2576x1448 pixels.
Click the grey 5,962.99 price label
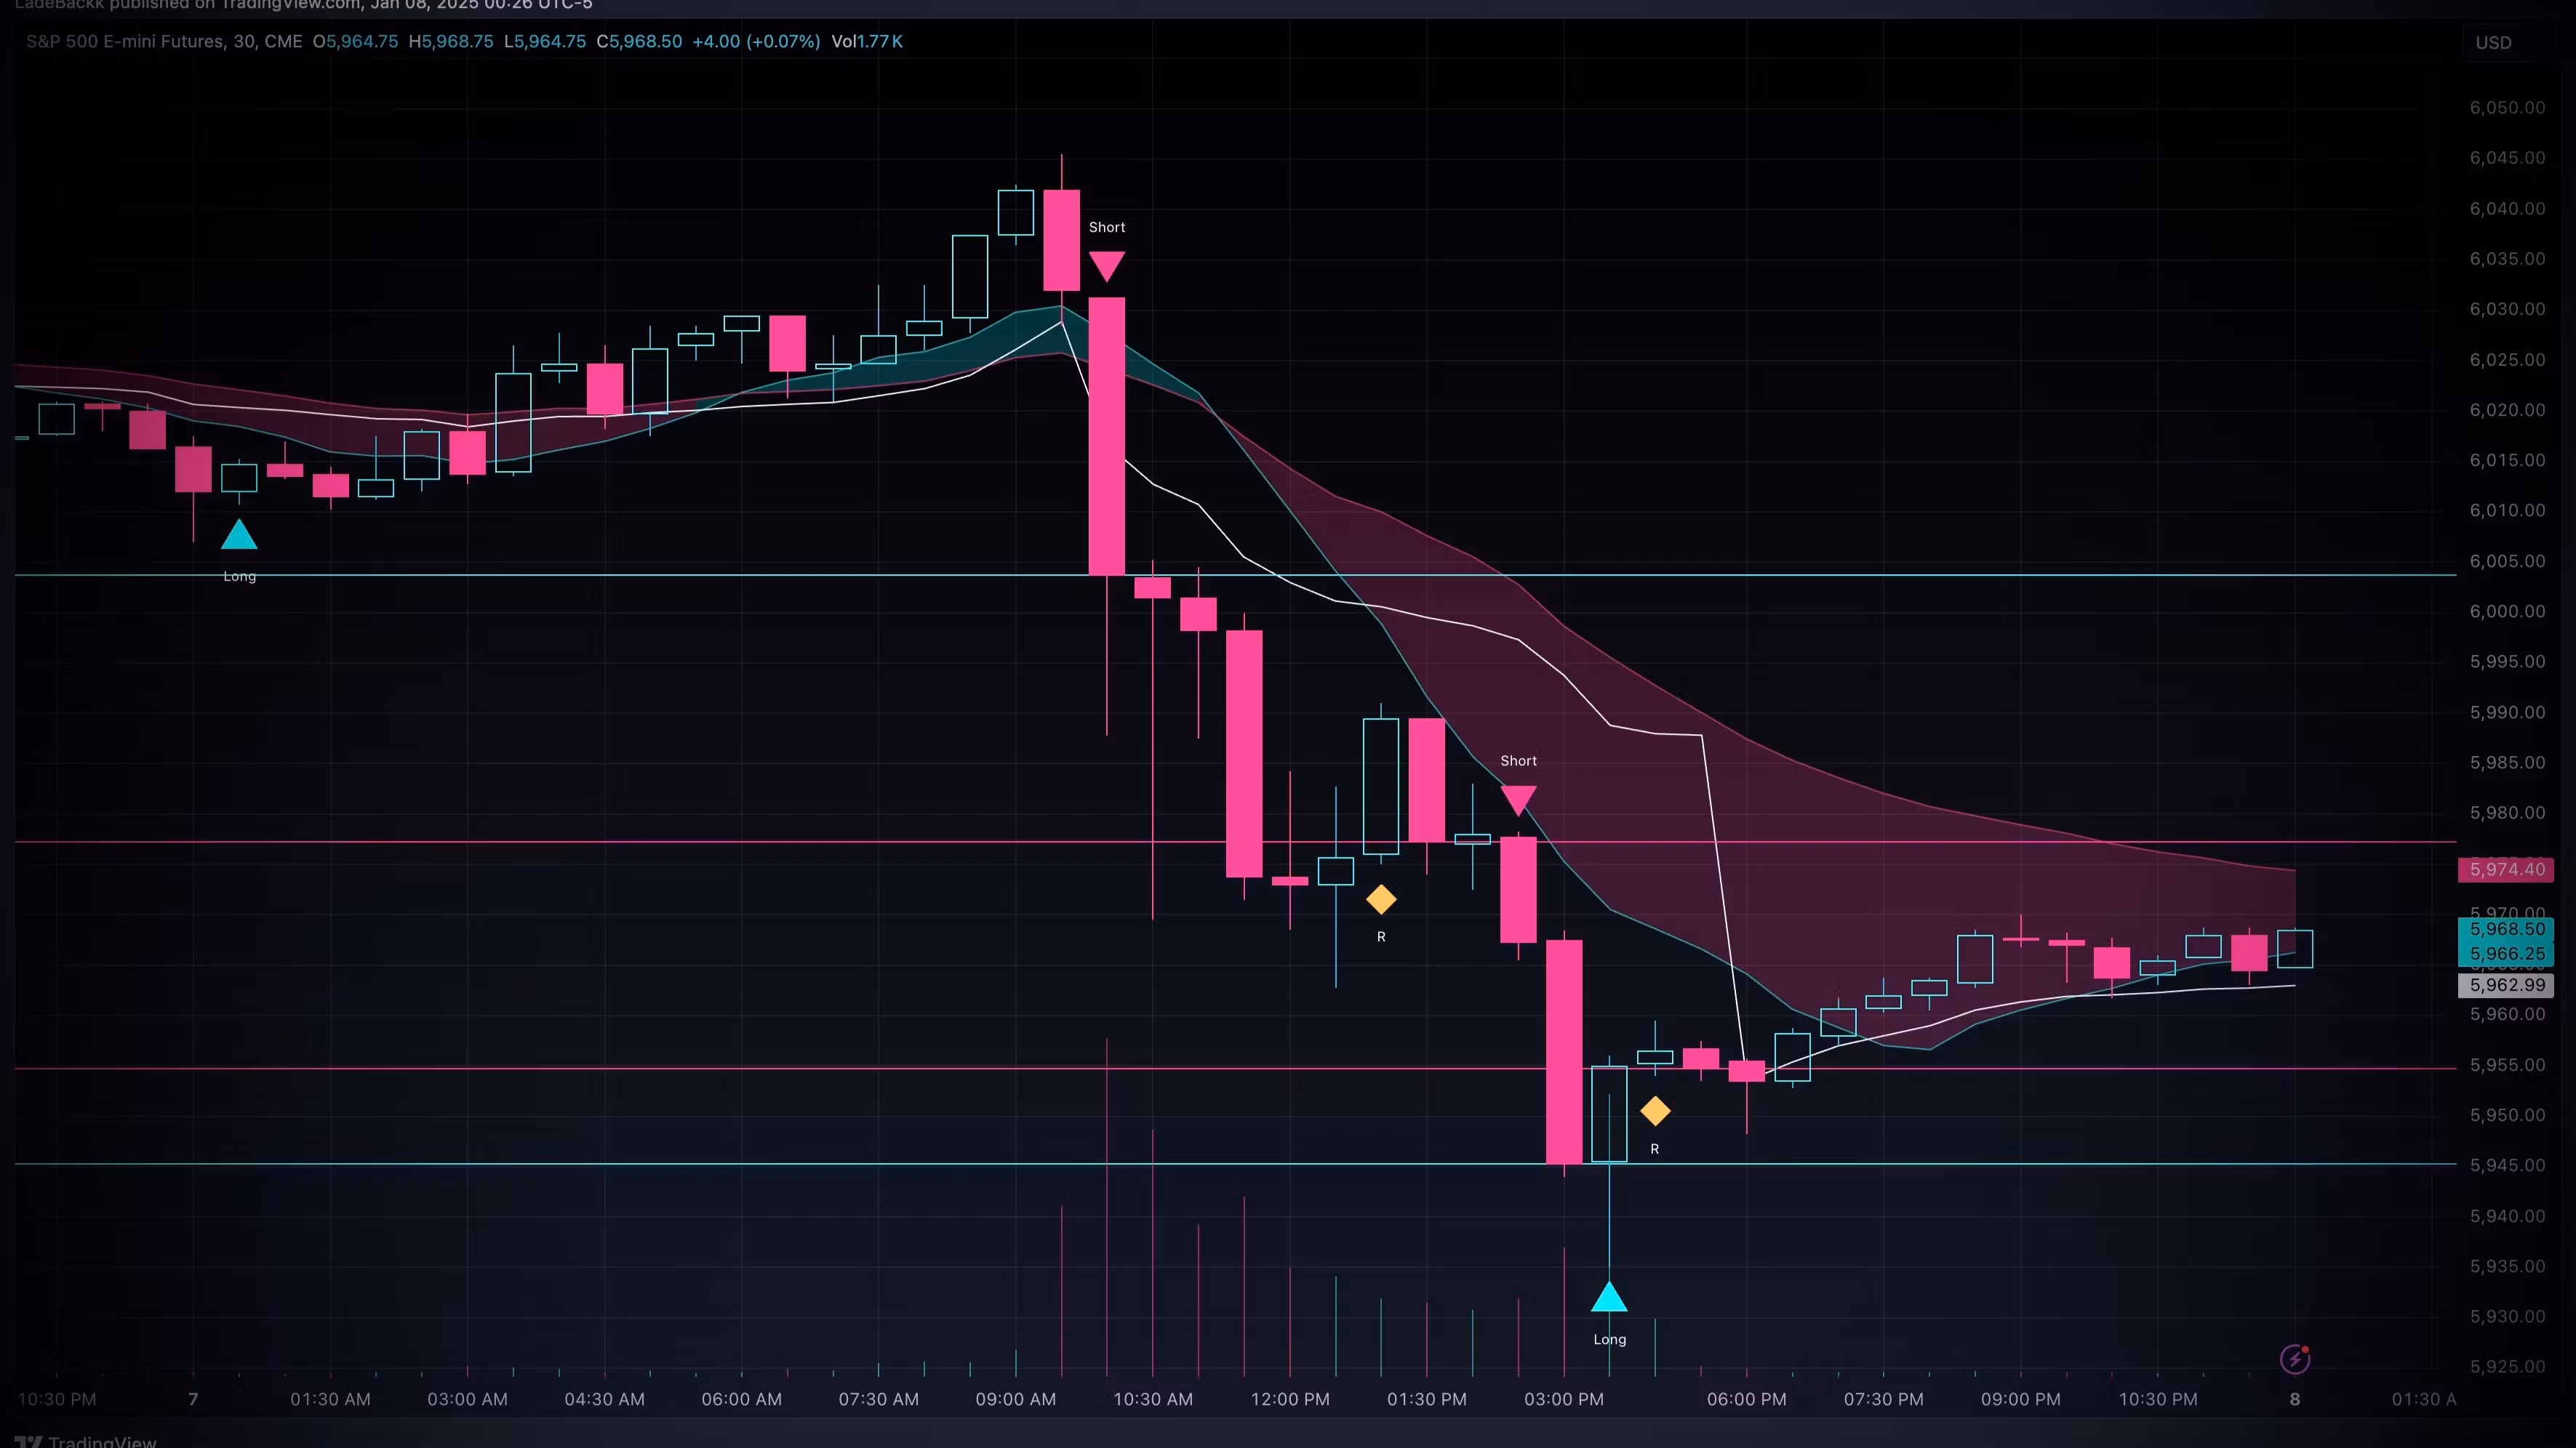pos(2506,985)
